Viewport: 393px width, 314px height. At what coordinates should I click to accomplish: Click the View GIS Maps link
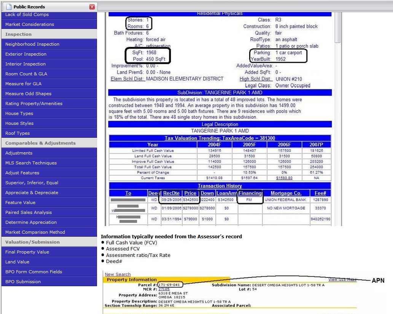click(x=342, y=279)
